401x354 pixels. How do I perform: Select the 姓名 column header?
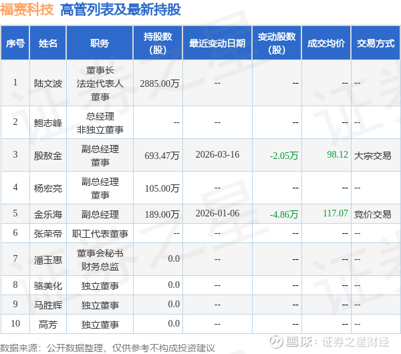pos(48,43)
